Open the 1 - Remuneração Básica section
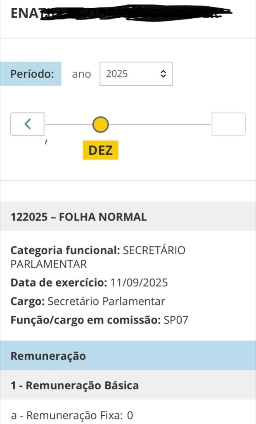256x424 pixels. click(74, 385)
